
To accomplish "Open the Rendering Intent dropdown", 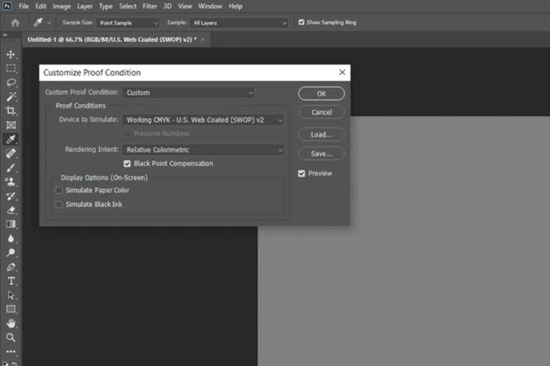I will coord(203,150).
